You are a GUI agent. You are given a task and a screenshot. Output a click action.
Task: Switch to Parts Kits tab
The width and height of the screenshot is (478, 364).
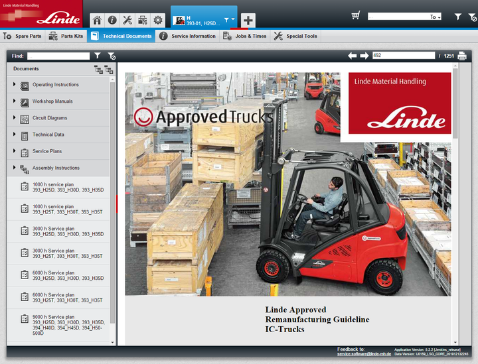click(x=66, y=36)
